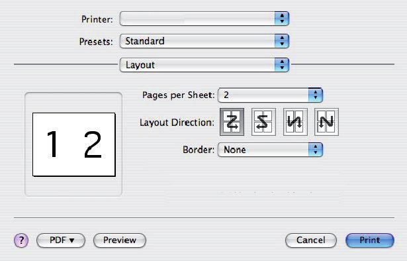
Task: Open the Printer selection dropdown
Action: click(x=204, y=19)
